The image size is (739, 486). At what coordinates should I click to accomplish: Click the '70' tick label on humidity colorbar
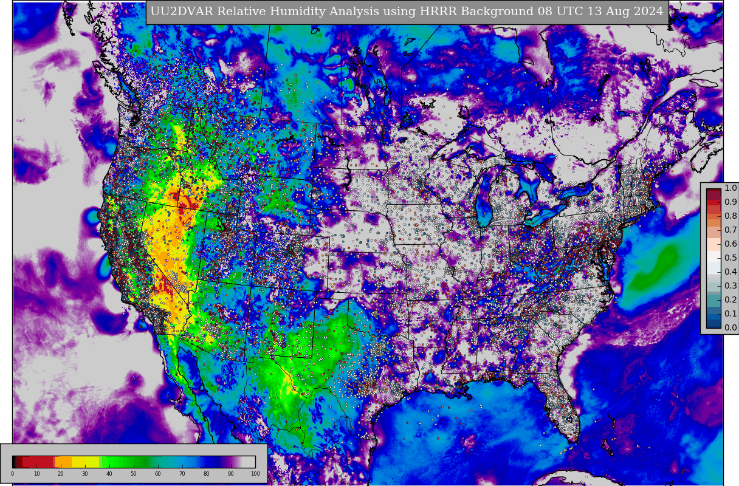(x=182, y=474)
